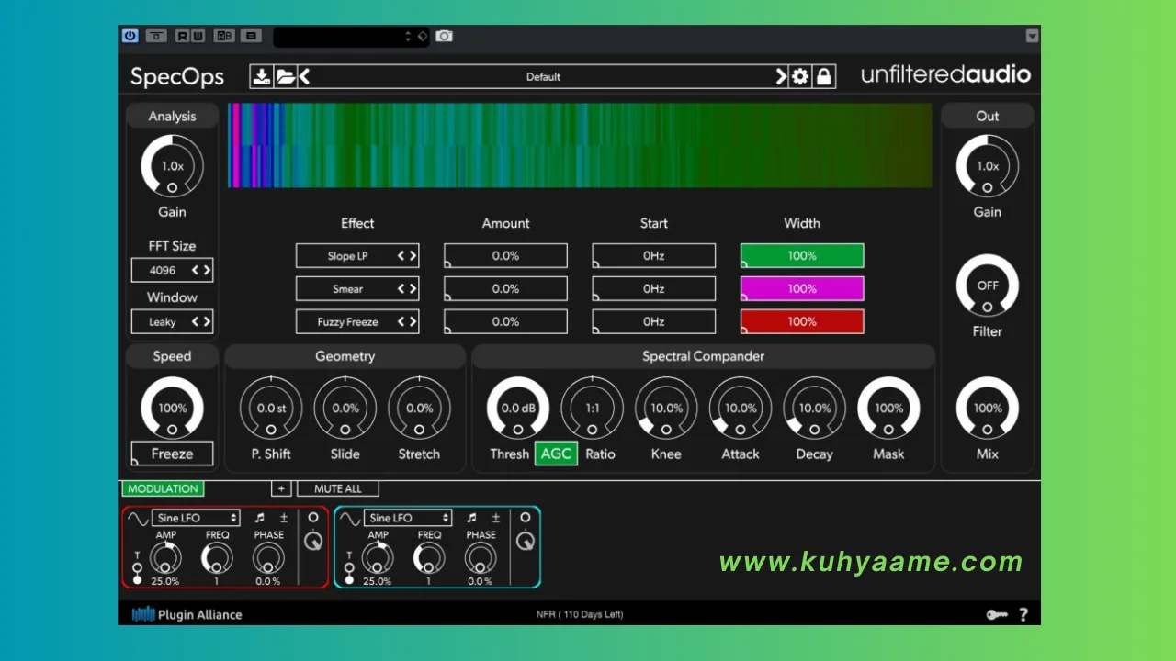The width and height of the screenshot is (1176, 661).
Task: Adjust the Attack knob
Action: (741, 408)
